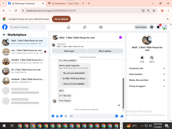Open Danielle conversation in the list

tap(24, 61)
